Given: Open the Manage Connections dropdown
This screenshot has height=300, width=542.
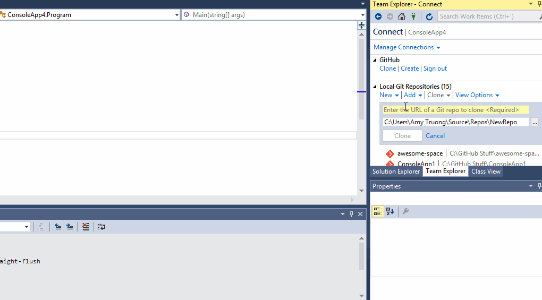Looking at the screenshot, I should [x=407, y=47].
